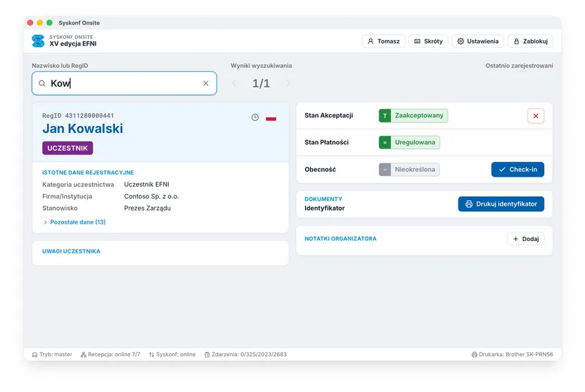Open Ustawienia settings
Image resolution: width=585 pixels, height=392 pixels.
pos(478,41)
